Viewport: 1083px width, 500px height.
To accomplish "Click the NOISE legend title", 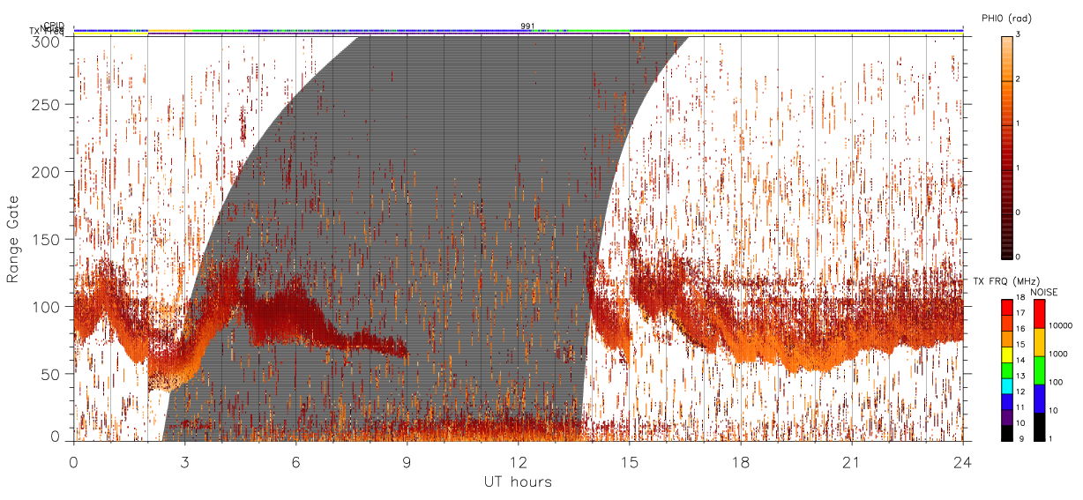I will (1044, 292).
